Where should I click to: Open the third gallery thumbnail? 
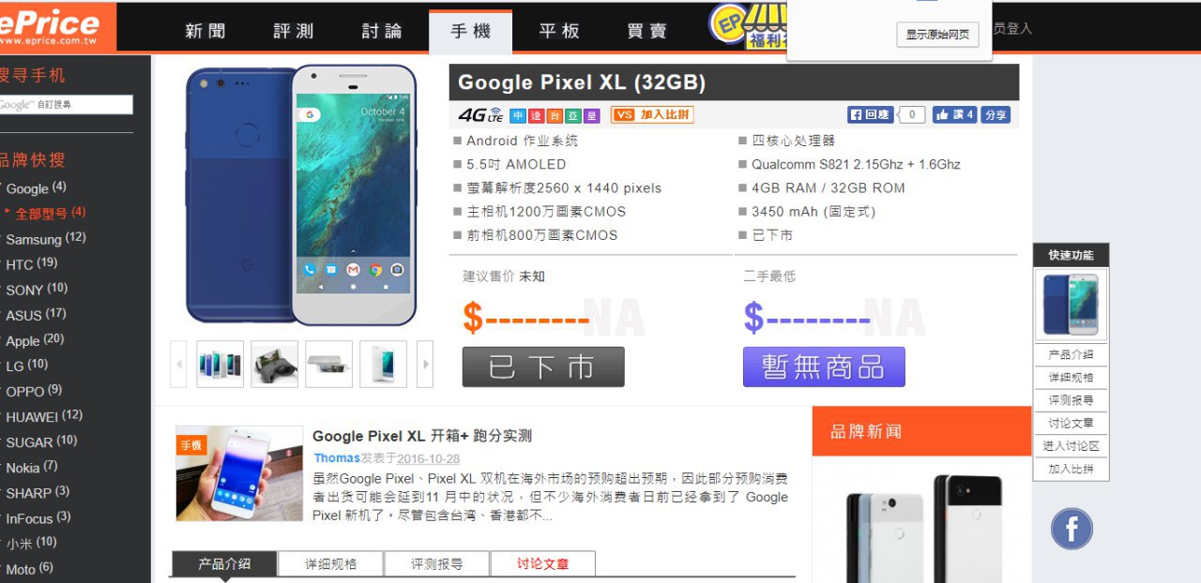[329, 364]
